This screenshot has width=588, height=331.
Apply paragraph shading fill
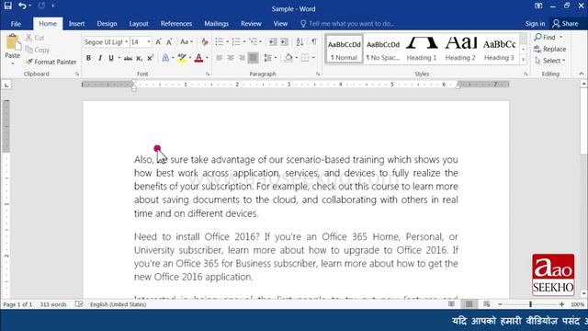tap(288, 58)
